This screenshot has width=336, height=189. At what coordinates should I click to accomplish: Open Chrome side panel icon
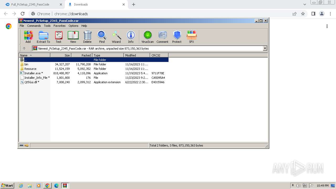coord(313,14)
